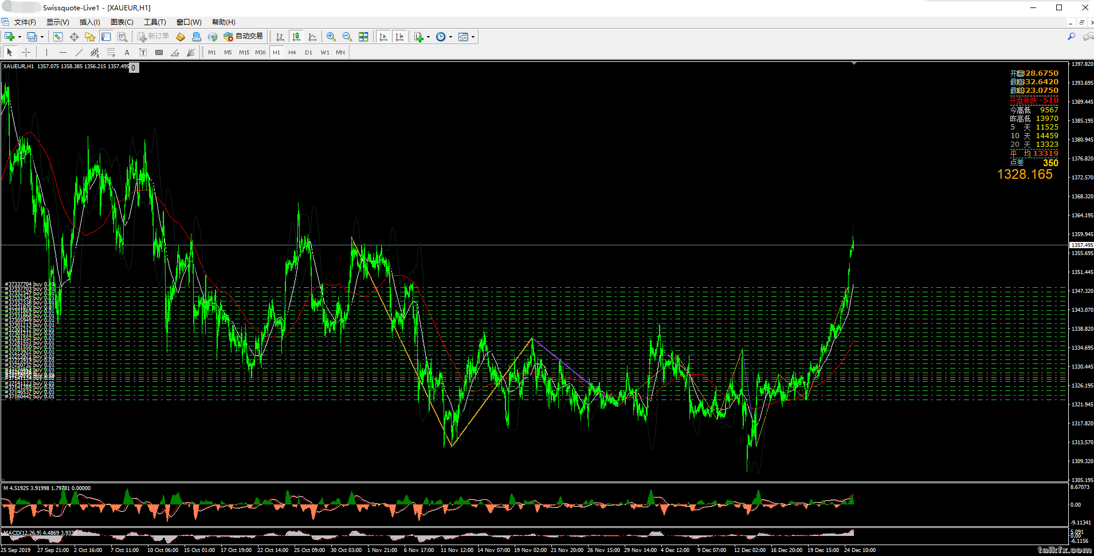Select the crosshair tool
1094x556 pixels.
26,52
